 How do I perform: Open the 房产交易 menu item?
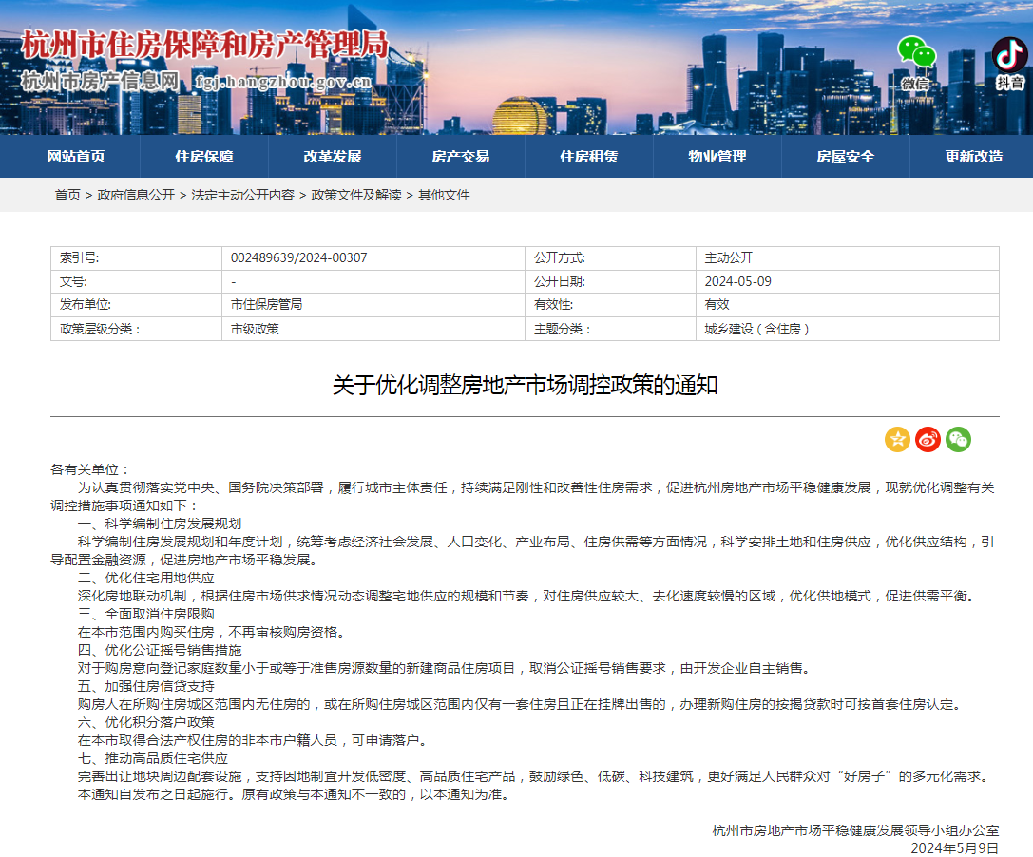[461, 157]
